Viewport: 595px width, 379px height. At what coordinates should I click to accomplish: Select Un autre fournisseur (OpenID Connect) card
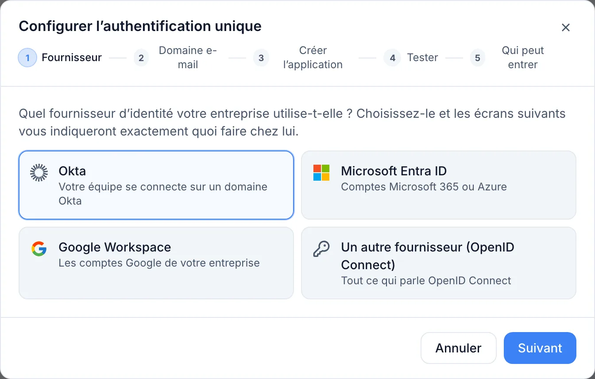pyautogui.click(x=439, y=263)
